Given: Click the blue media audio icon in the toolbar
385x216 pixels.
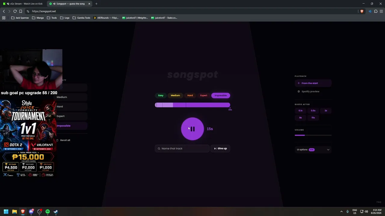Looking at the screenshot, I should 370,11.
